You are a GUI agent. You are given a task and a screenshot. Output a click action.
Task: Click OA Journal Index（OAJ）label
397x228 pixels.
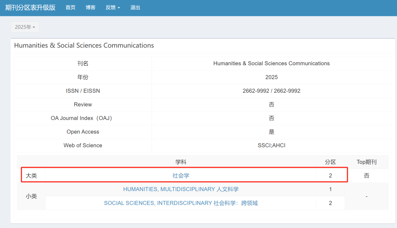pos(83,118)
